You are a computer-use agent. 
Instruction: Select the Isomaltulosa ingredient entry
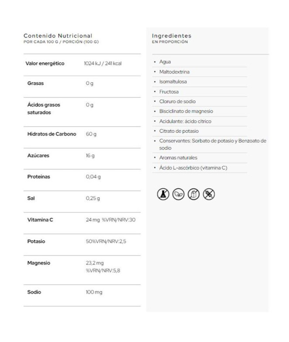tap(173, 82)
